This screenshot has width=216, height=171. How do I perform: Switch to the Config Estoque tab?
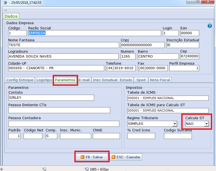pos(20,80)
